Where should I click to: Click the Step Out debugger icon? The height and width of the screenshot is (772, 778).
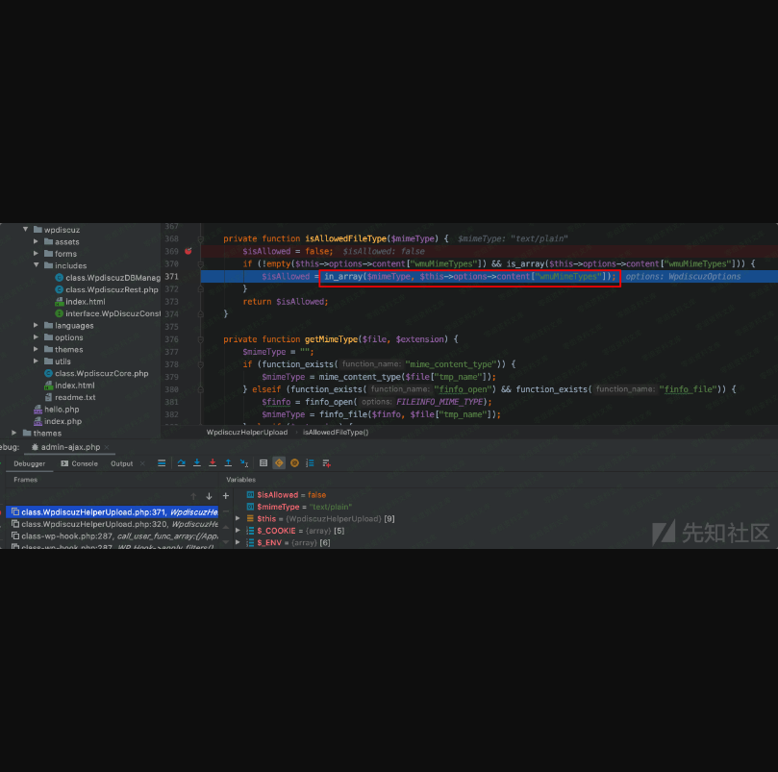coord(228,463)
